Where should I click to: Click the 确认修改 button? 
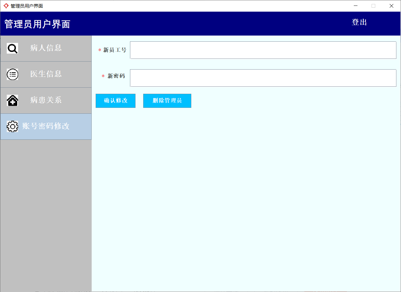(x=116, y=101)
